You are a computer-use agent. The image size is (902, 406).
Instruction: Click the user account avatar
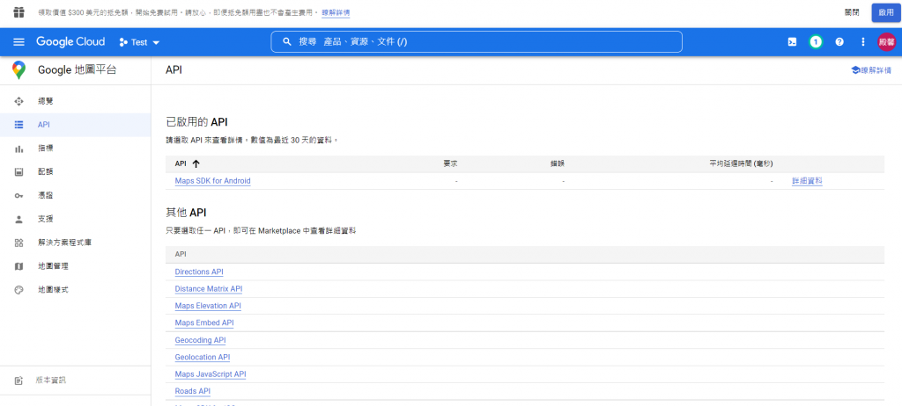pyautogui.click(x=886, y=42)
